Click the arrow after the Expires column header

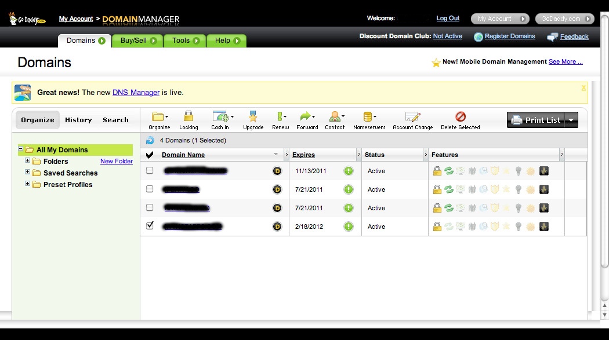coord(358,155)
